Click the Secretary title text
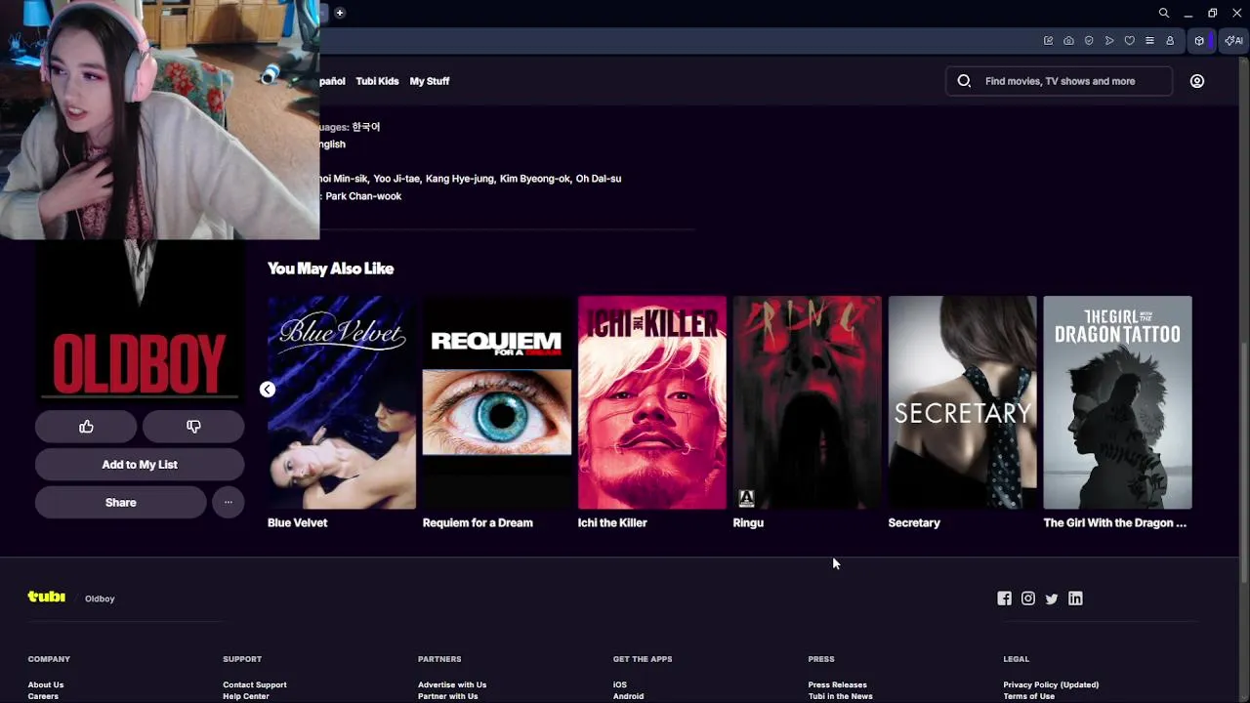 coord(914,522)
